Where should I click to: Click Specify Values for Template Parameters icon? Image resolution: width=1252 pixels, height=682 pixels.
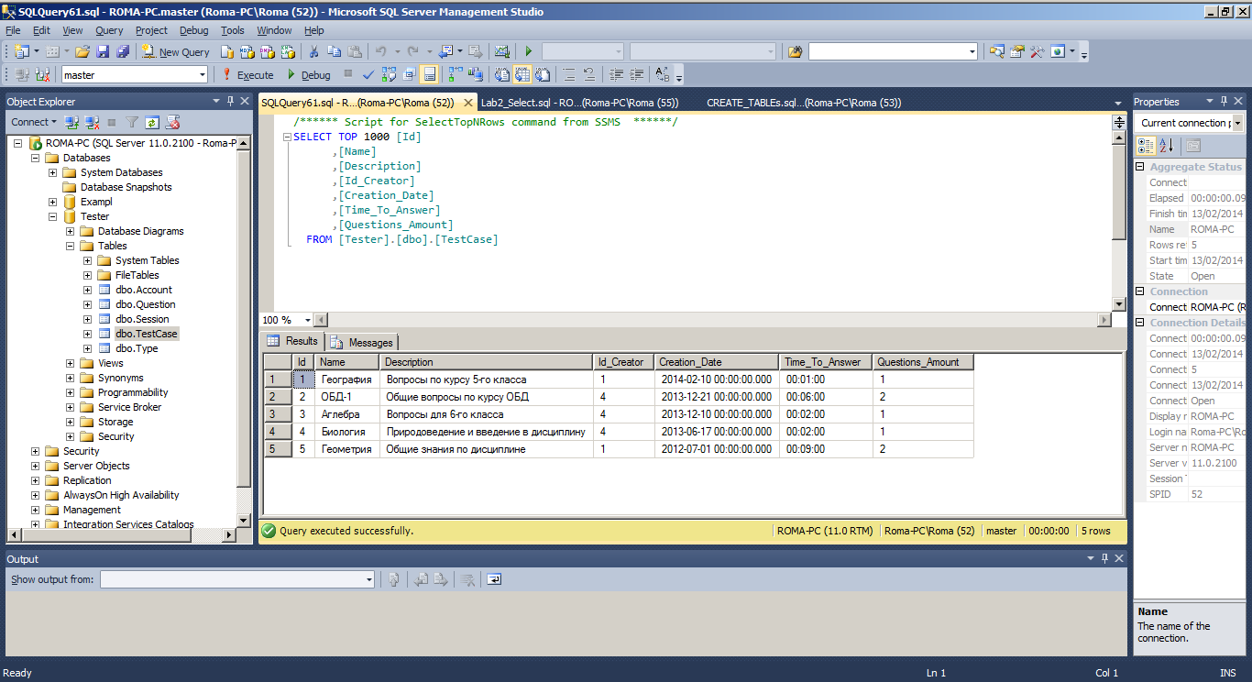tap(662, 74)
